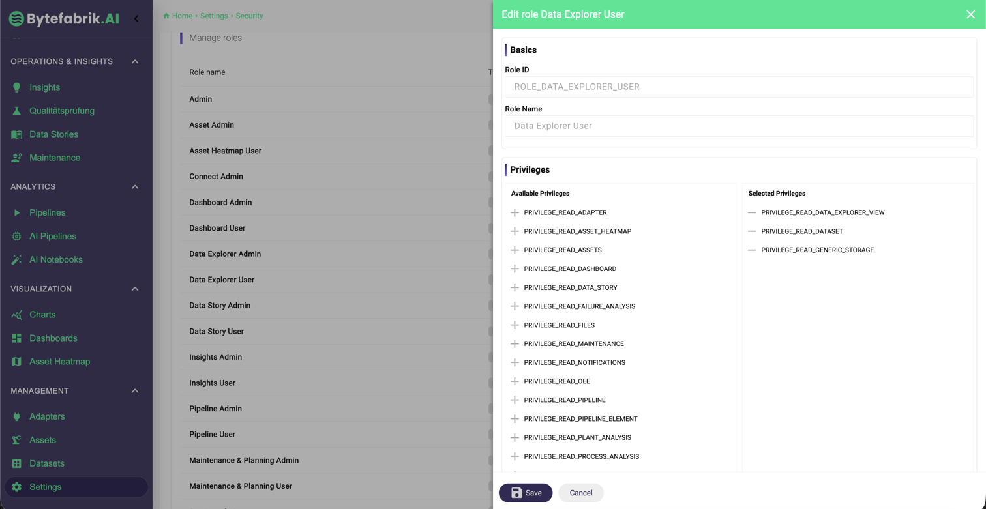Open Settings in the sidebar
Screen dimensions: 986x509
pyautogui.click(x=46, y=487)
